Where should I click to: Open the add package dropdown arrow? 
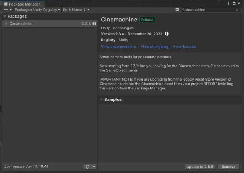coord(11,10)
